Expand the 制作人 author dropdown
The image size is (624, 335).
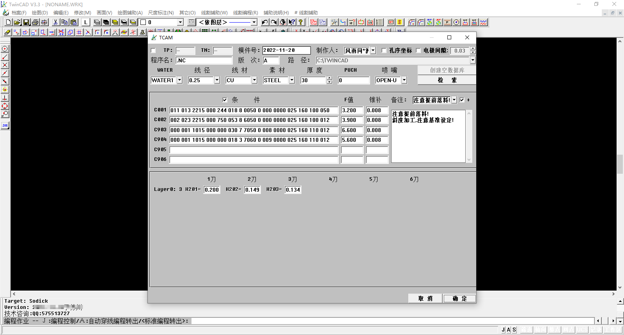(373, 50)
